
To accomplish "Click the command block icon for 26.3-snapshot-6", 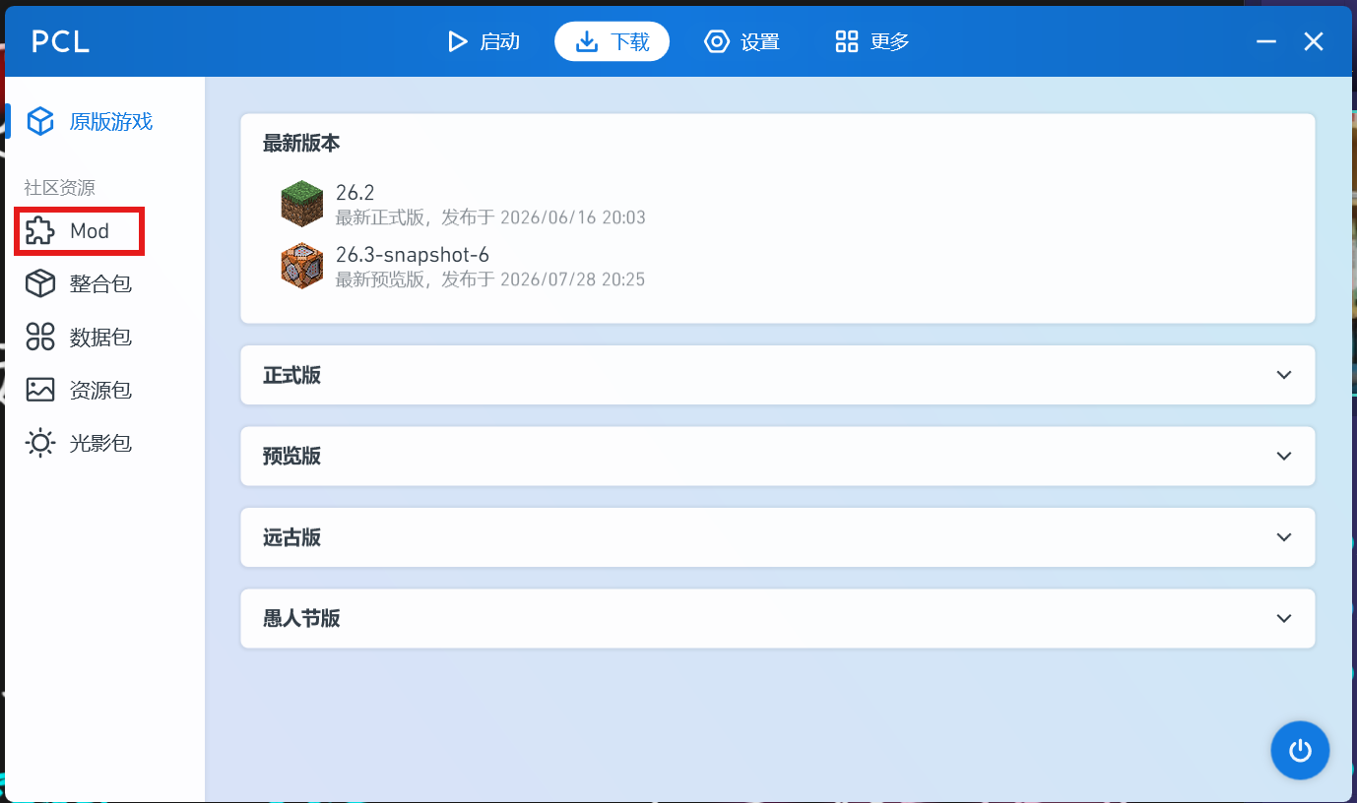I will (301, 266).
